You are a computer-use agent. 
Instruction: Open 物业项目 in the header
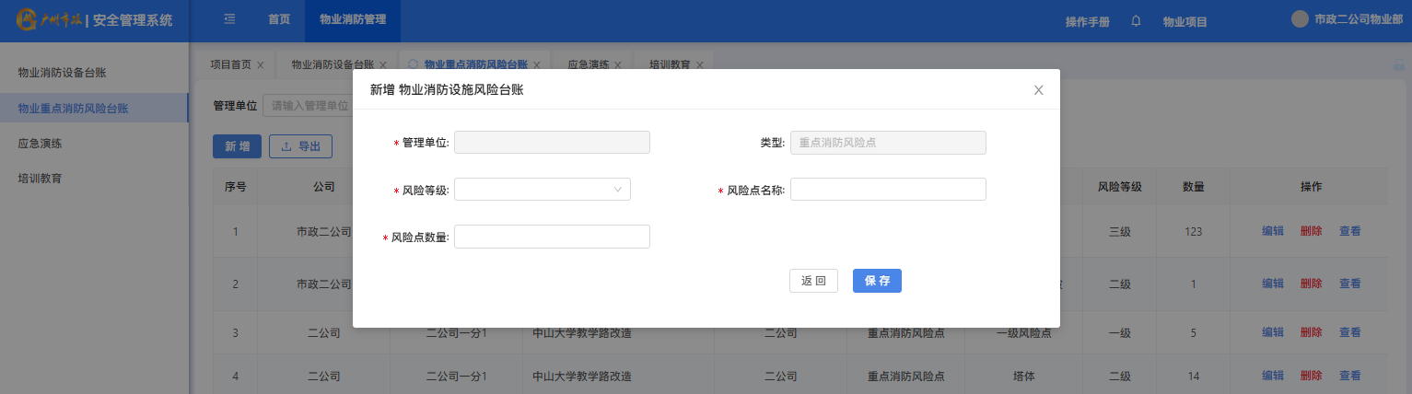pyautogui.click(x=1184, y=22)
